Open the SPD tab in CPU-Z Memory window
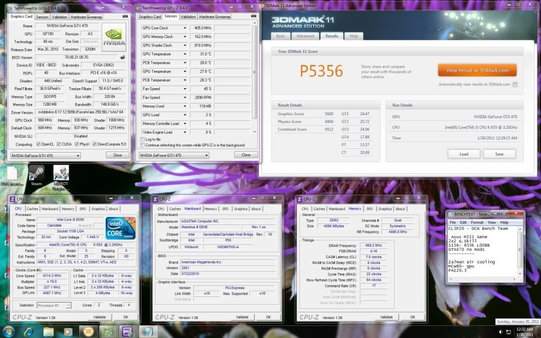Image resolution: width=541 pixels, height=338 pixels. point(370,209)
